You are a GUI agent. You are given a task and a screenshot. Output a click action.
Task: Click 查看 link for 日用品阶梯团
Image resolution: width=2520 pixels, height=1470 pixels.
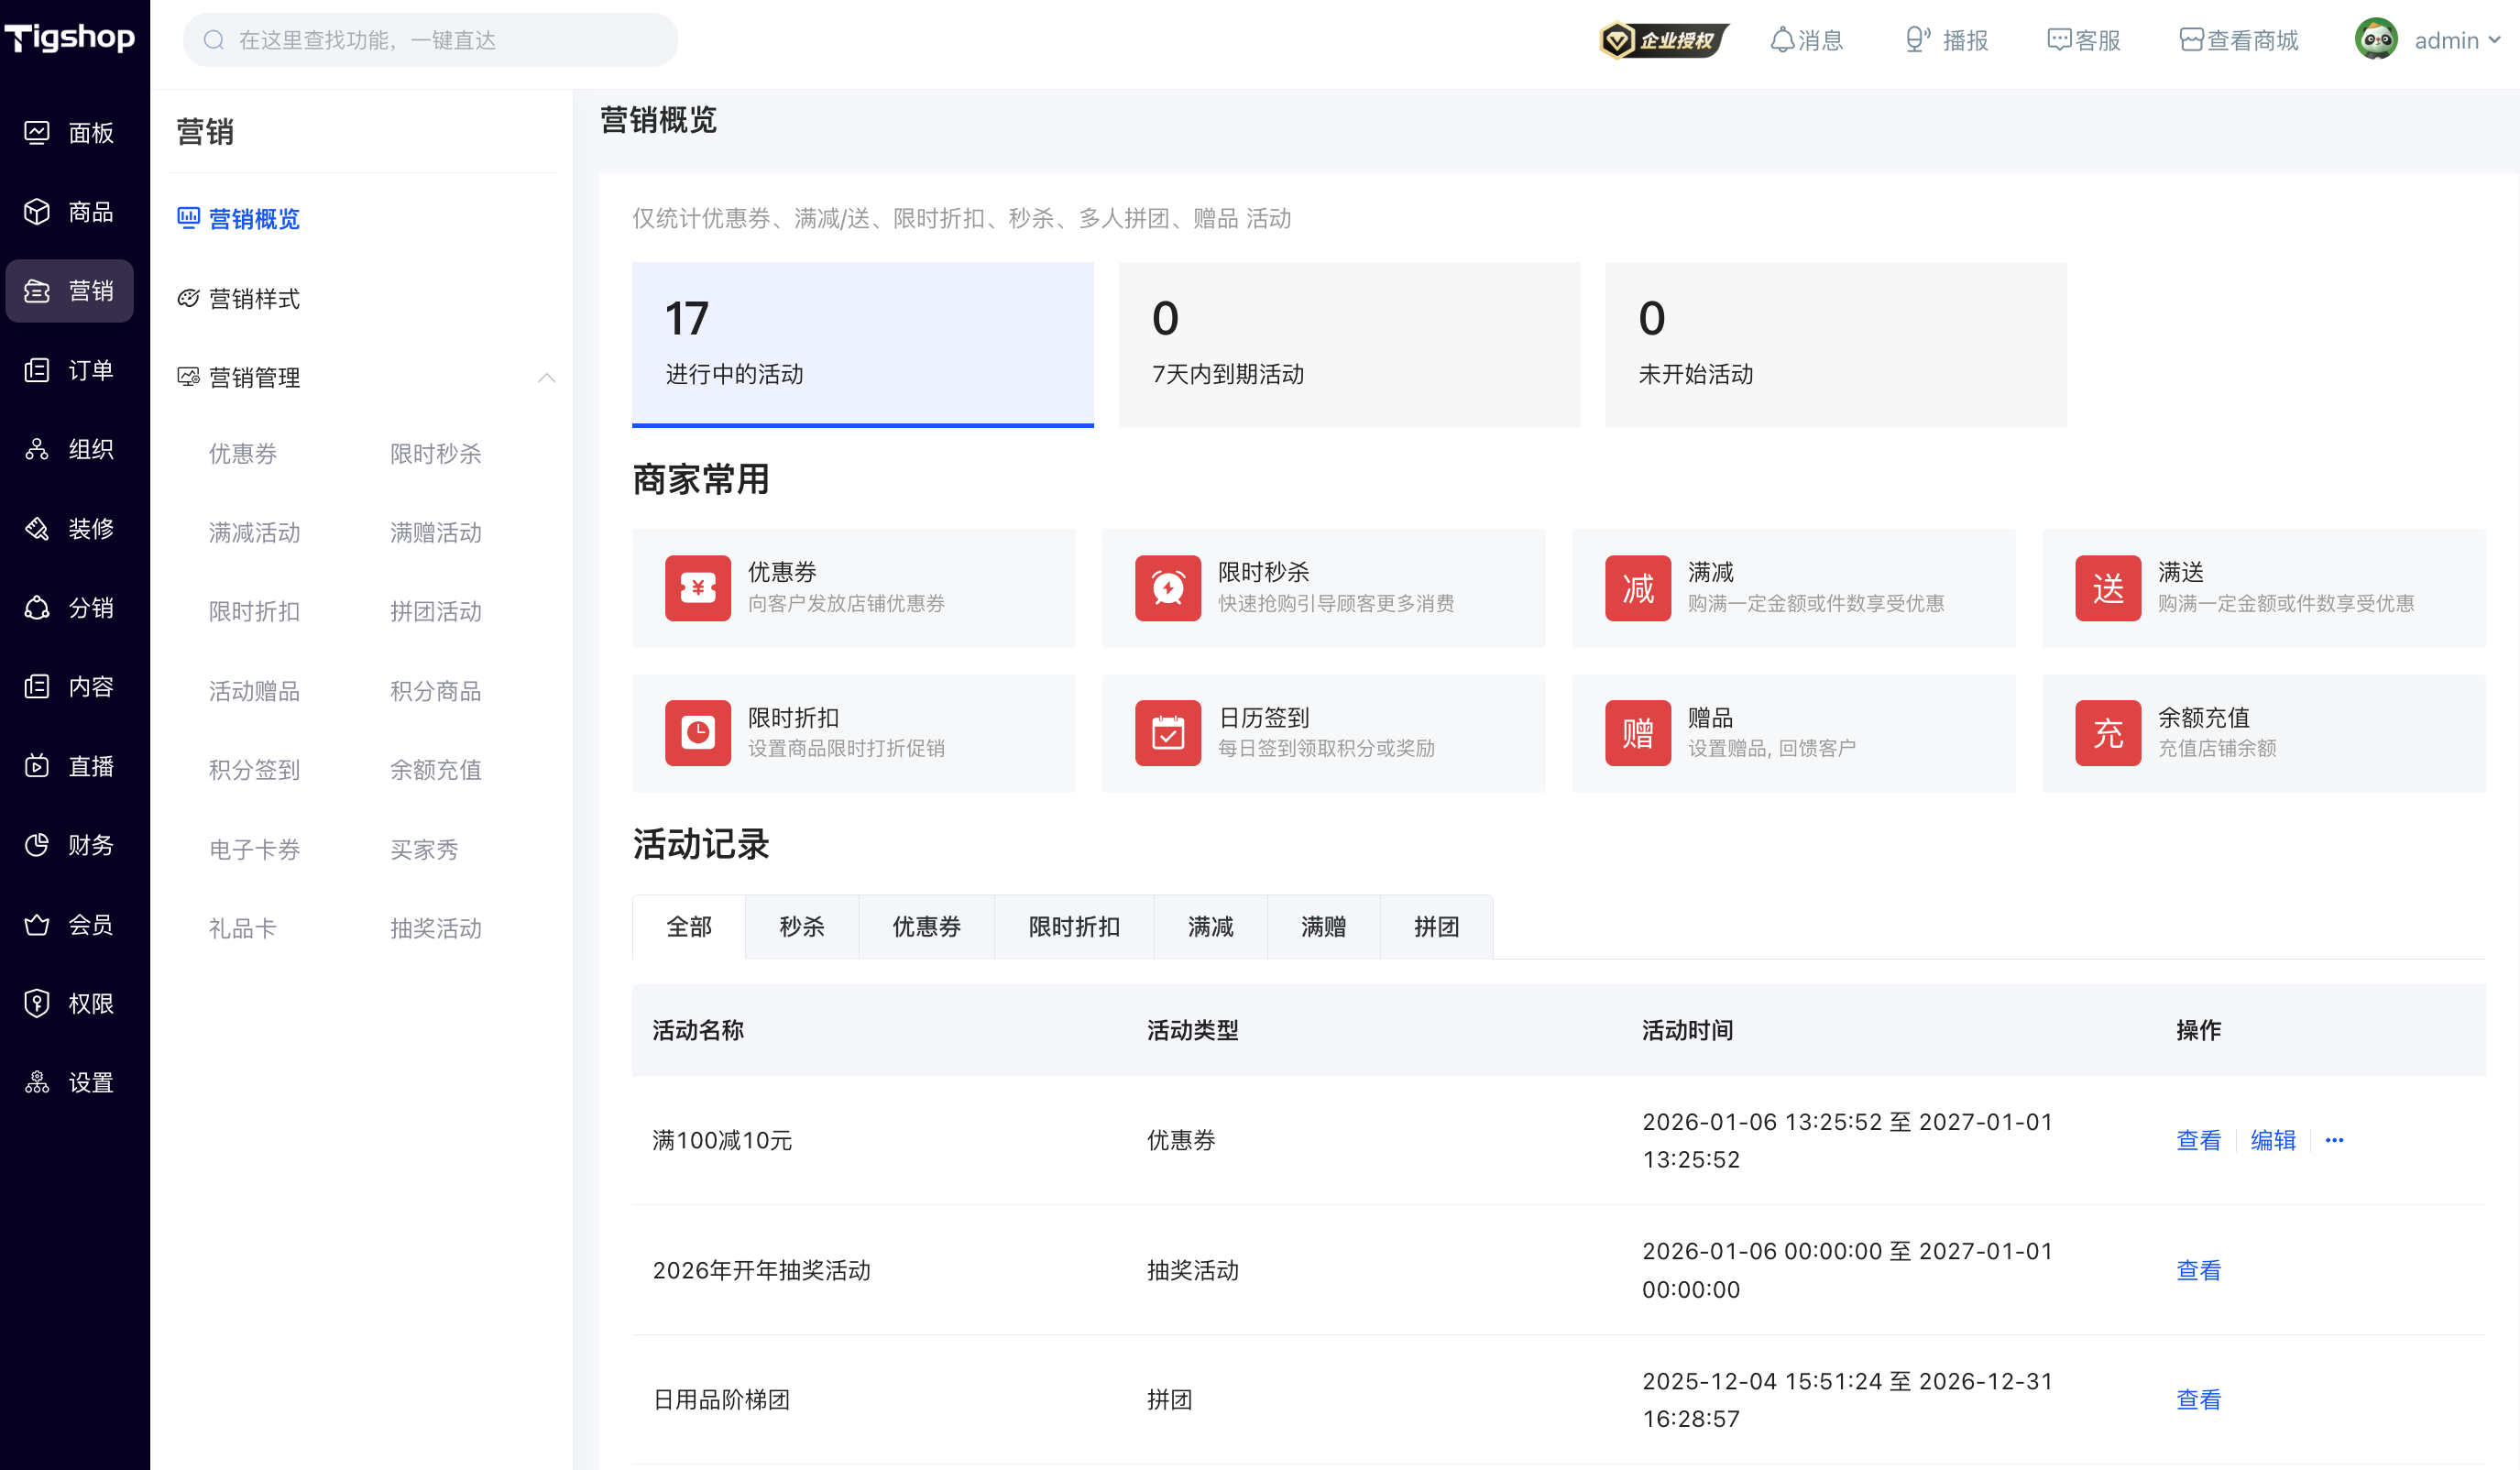2198,1400
